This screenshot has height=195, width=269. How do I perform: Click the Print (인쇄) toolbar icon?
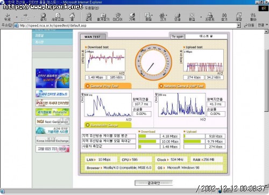(178, 17)
